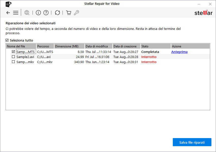216x152 pixels.
Task: Check the Samp....mkv file checkbox
Action: tap(13, 62)
